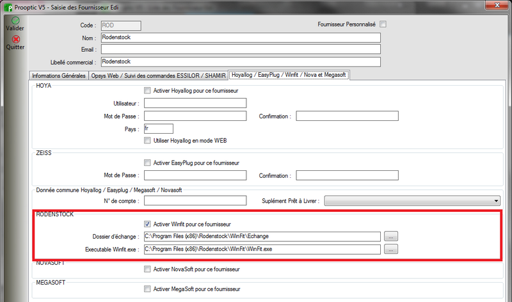Click the disabled Code field
Screen dimensions: 512x302
coord(121,26)
